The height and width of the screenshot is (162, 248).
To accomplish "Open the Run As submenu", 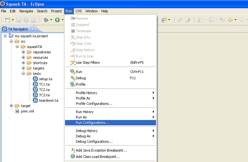I will [x=110, y=117].
